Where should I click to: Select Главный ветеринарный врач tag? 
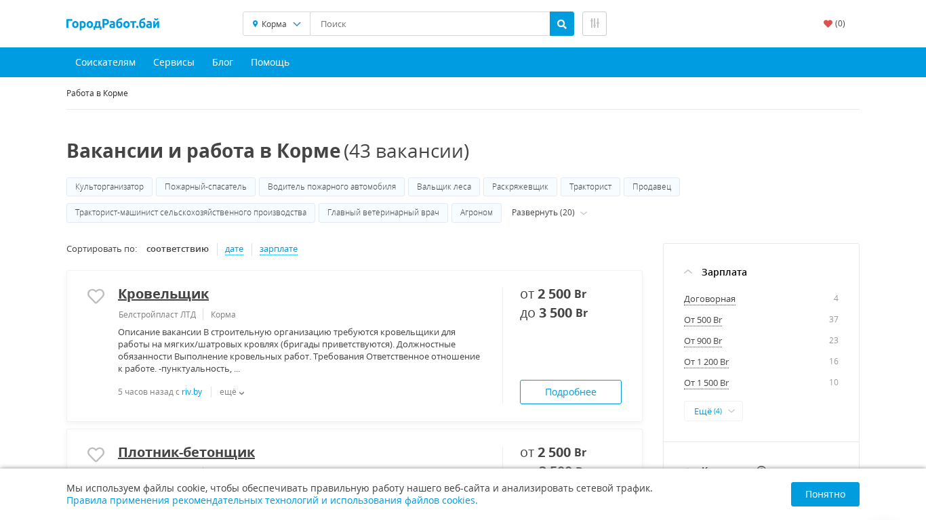[x=384, y=213]
